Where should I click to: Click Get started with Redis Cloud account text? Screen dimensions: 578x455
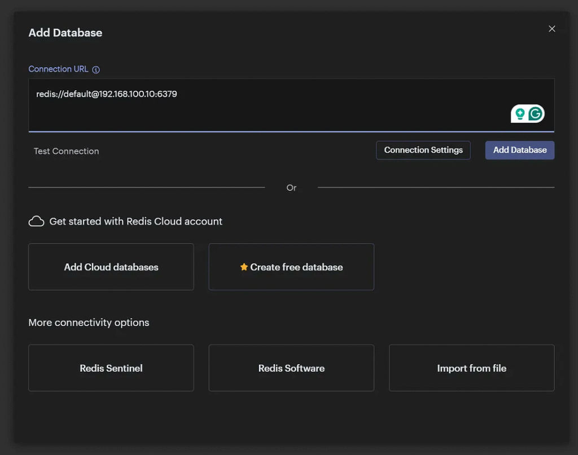coord(135,222)
